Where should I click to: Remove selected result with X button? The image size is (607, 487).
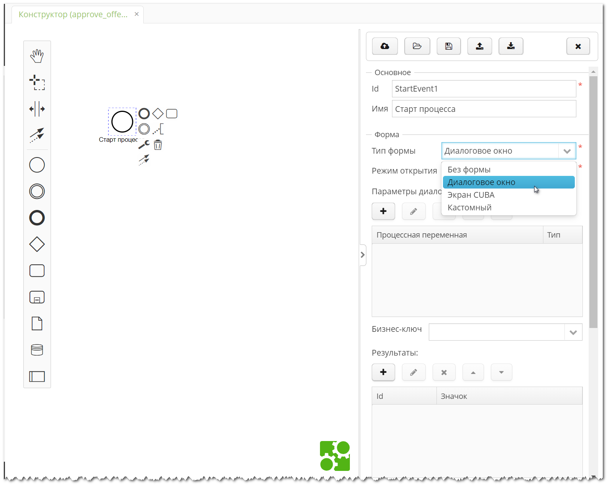pos(444,372)
